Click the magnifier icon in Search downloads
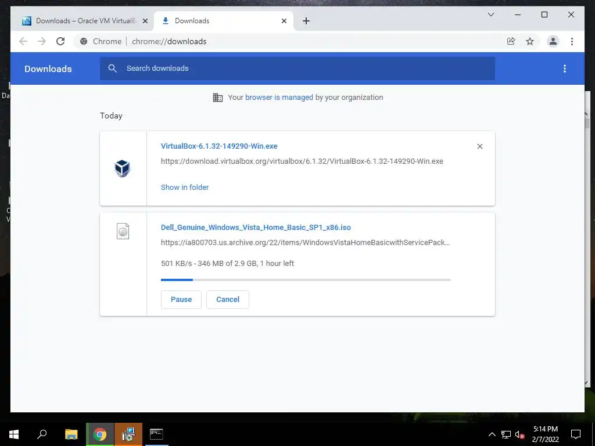 coord(112,69)
